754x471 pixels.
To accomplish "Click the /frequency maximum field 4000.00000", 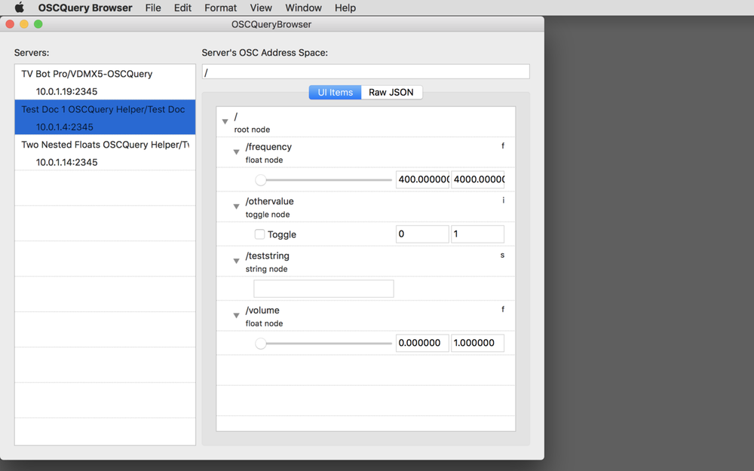I will [477, 179].
